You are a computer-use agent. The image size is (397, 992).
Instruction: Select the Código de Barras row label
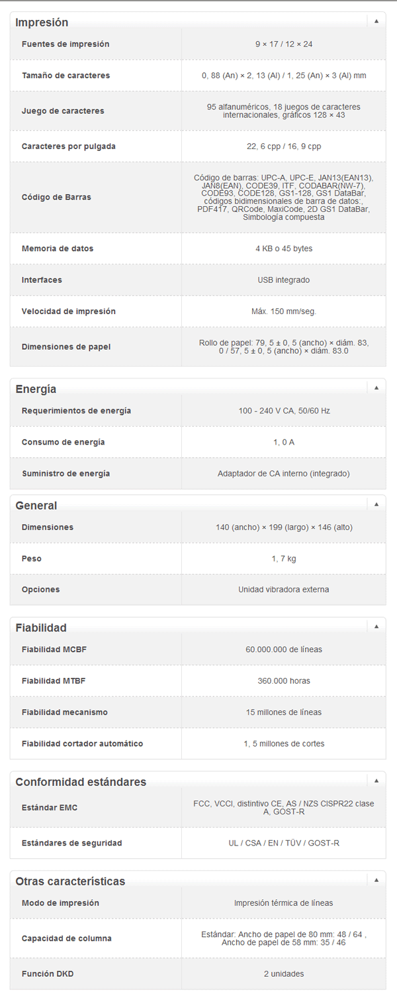[56, 197]
